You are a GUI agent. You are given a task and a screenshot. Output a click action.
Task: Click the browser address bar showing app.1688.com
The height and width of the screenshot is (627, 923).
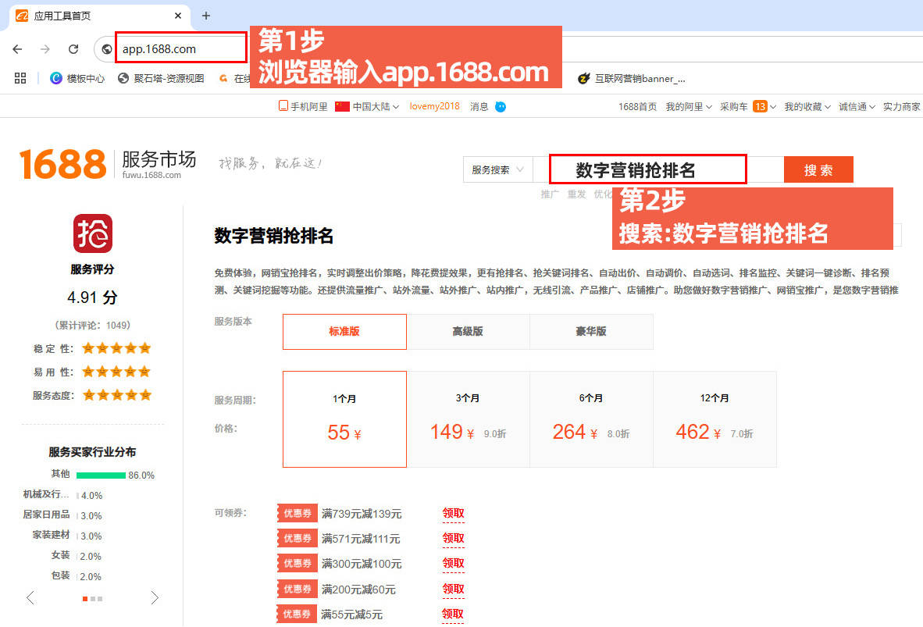coord(180,48)
